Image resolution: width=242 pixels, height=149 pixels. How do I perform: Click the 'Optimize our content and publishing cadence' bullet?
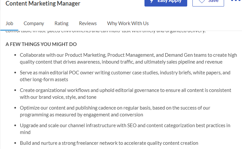point(115,111)
